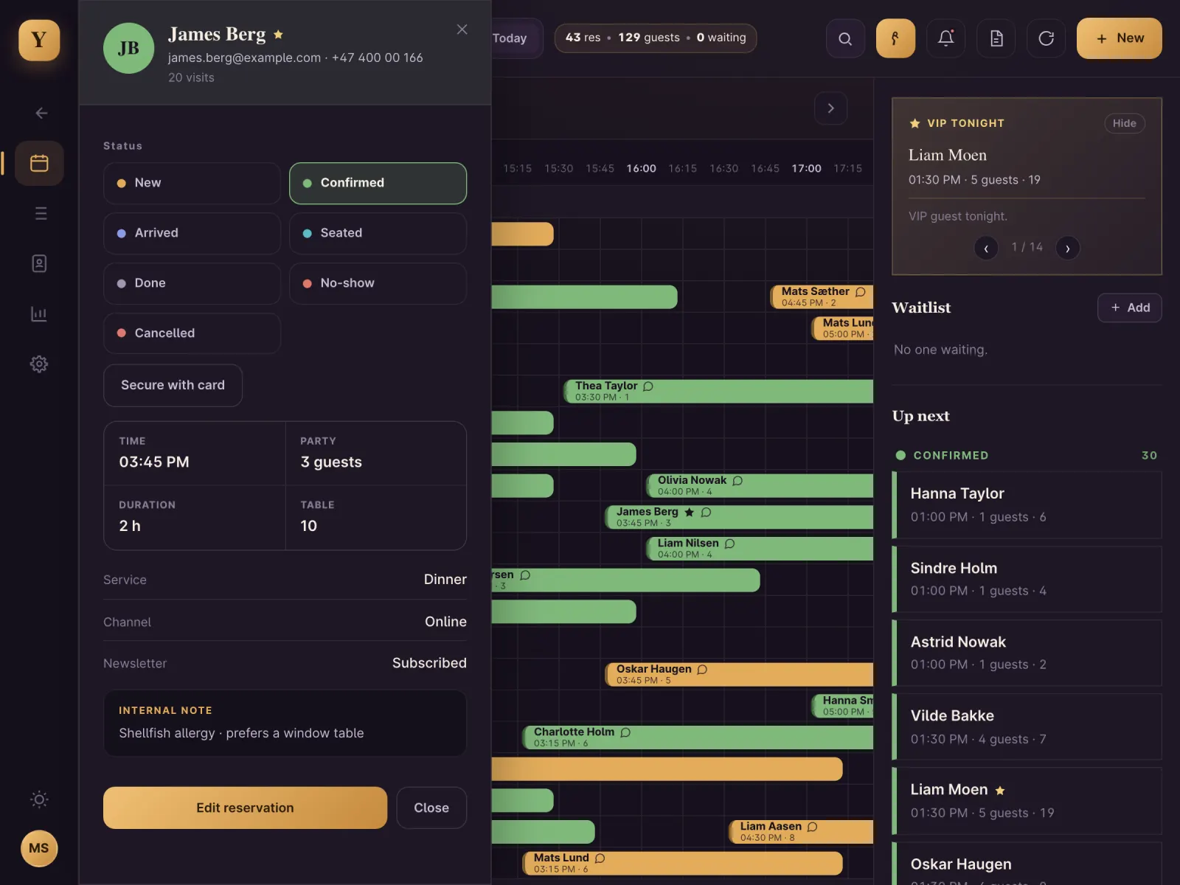This screenshot has height=885, width=1180.
Task: Jump to Today
Action: coord(516,38)
